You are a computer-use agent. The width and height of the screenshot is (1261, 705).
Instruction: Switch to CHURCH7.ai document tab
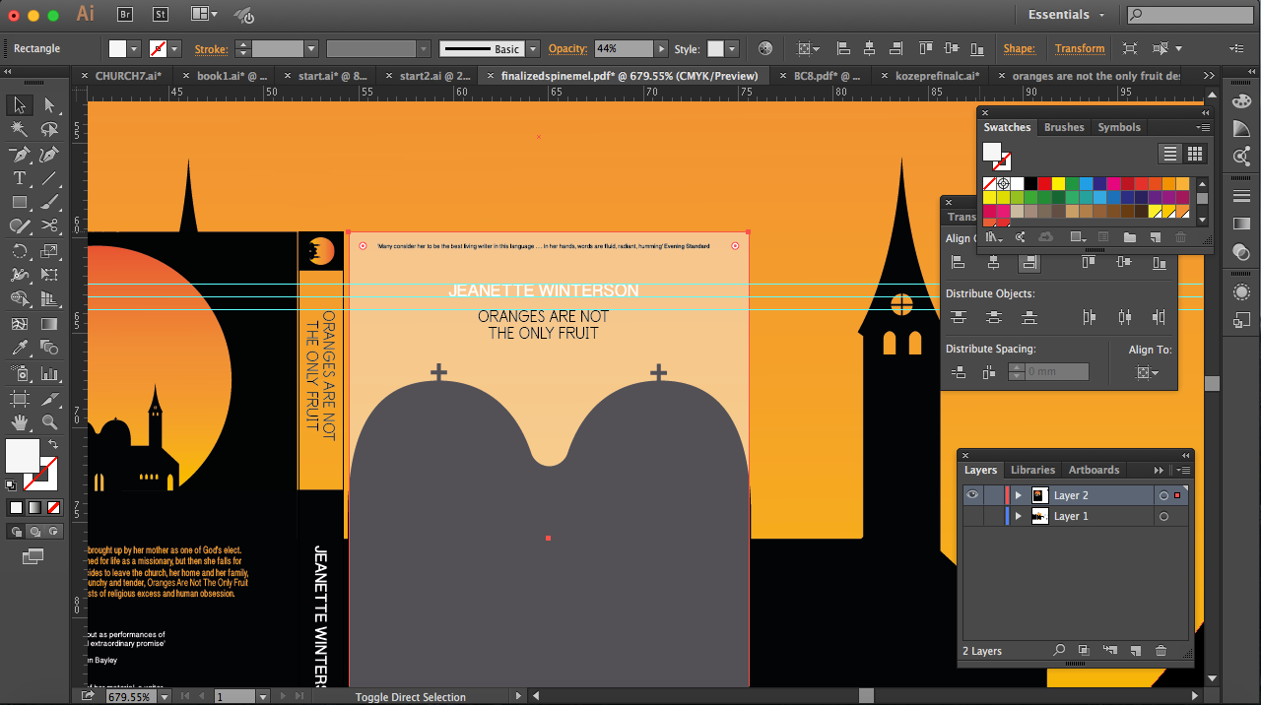[x=128, y=76]
